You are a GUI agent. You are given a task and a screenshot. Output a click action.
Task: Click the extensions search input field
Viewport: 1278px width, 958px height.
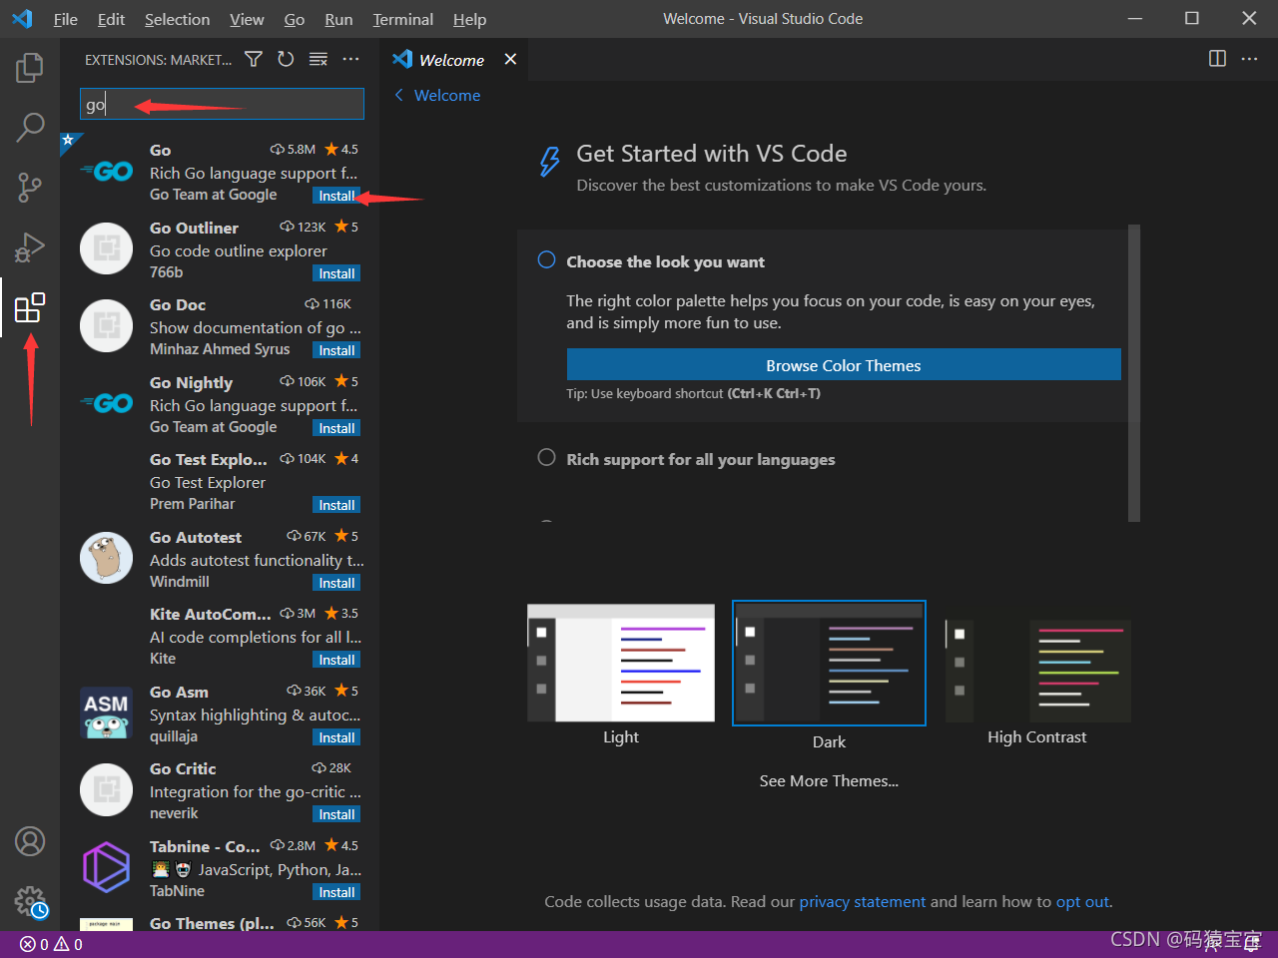tap(222, 104)
